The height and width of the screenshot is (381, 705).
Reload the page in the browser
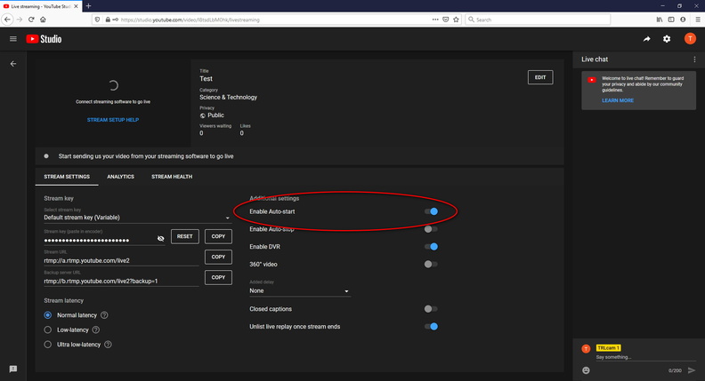coord(31,20)
